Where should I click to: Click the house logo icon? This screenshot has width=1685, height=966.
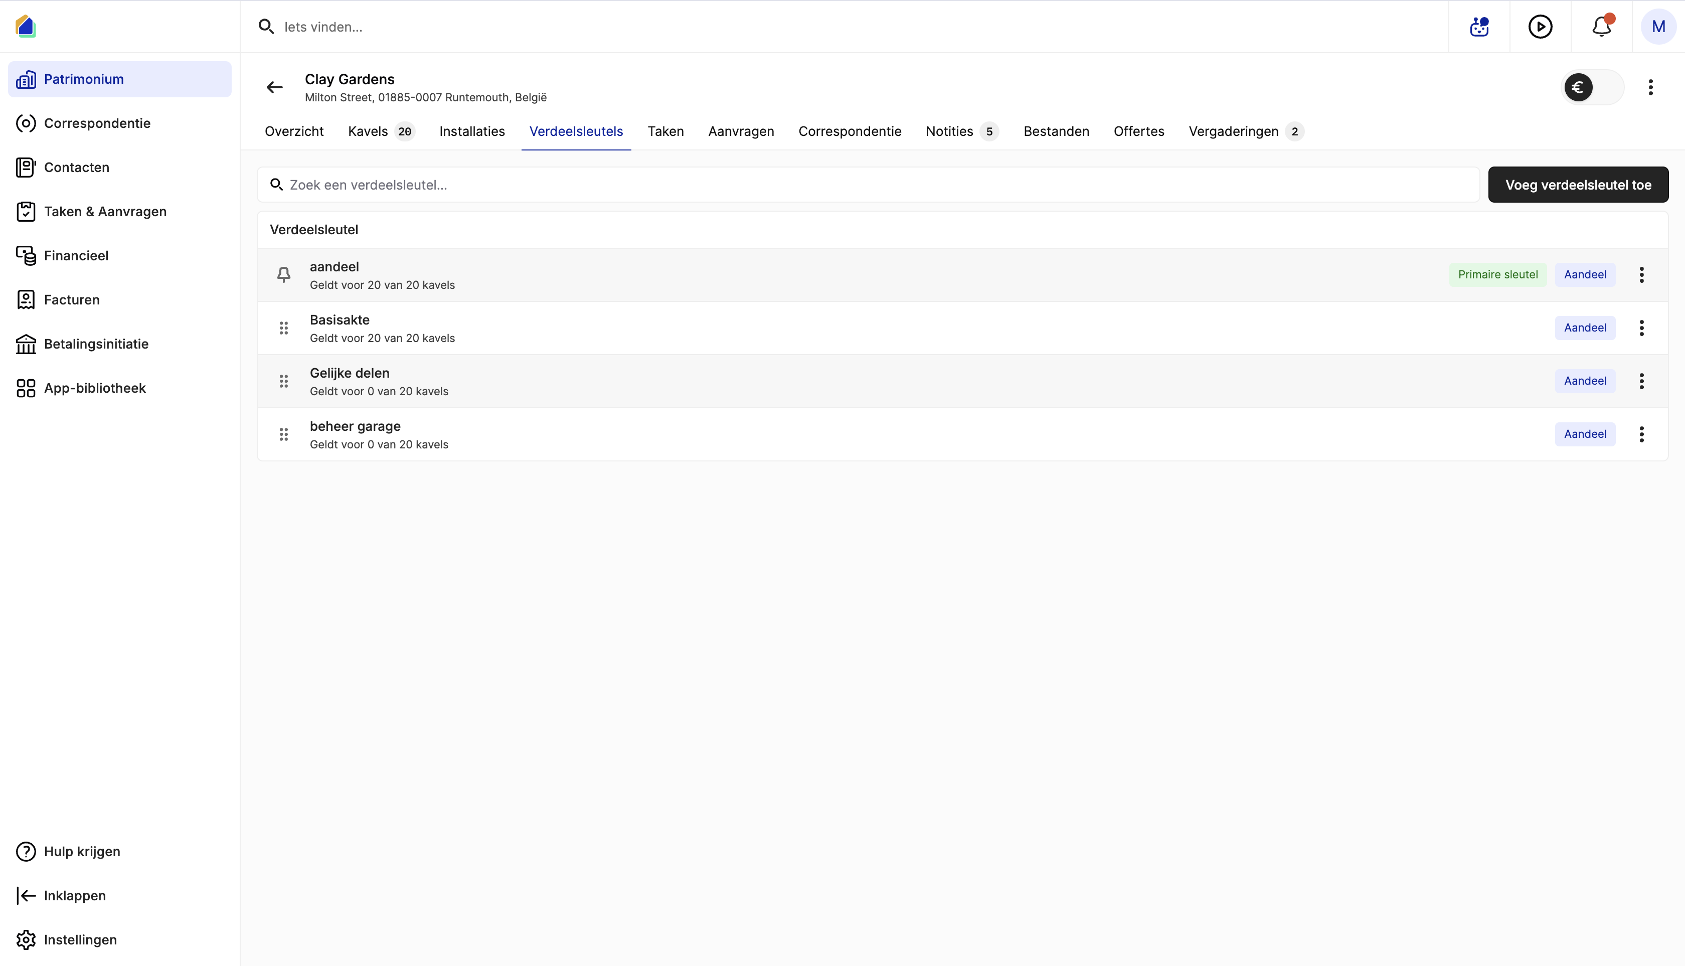[25, 27]
